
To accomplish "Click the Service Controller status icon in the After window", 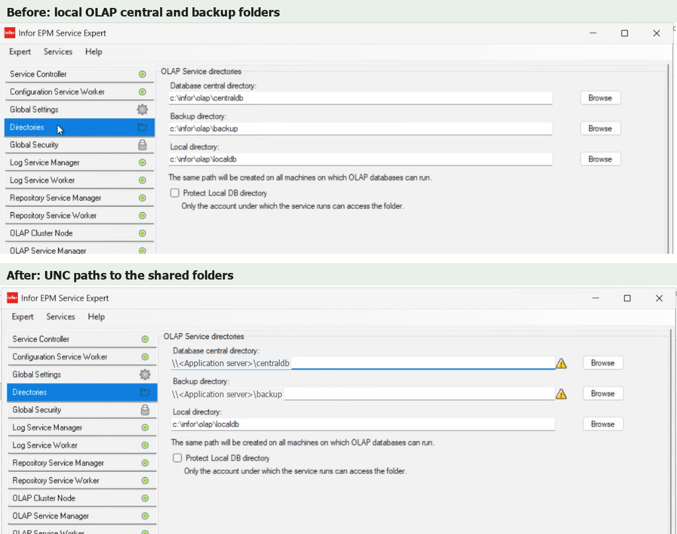I will point(145,339).
